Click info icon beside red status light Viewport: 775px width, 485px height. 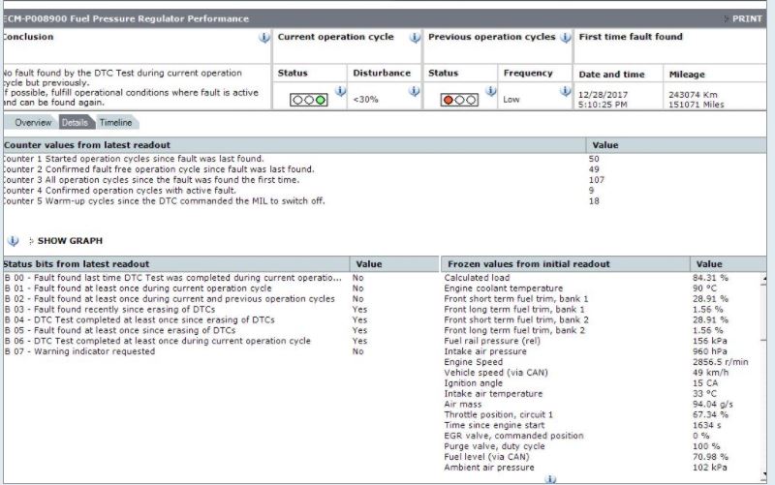[x=489, y=92]
